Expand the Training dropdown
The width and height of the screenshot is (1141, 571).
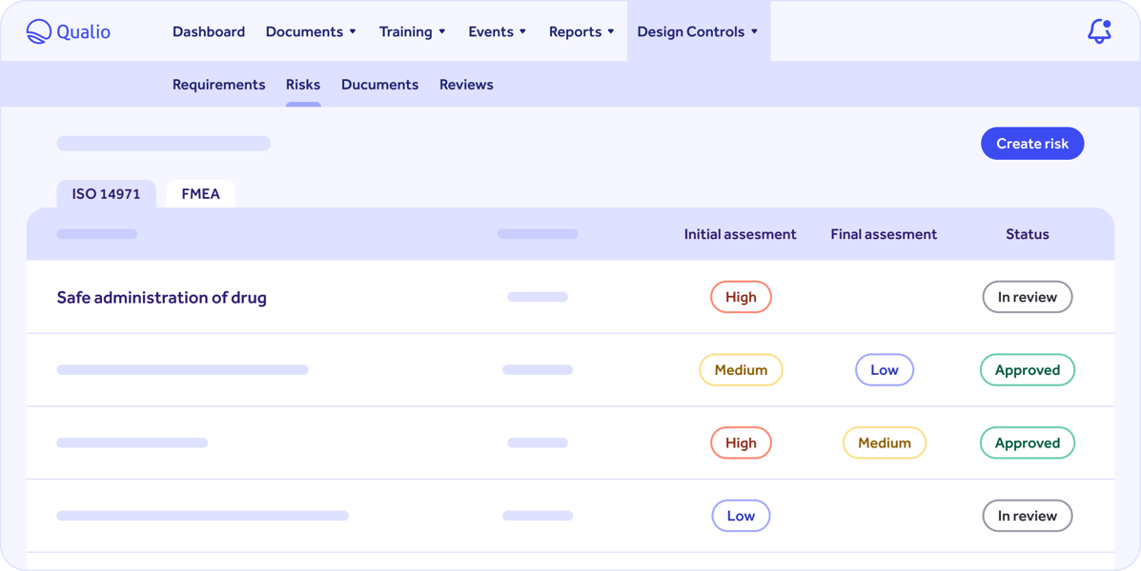tap(412, 30)
